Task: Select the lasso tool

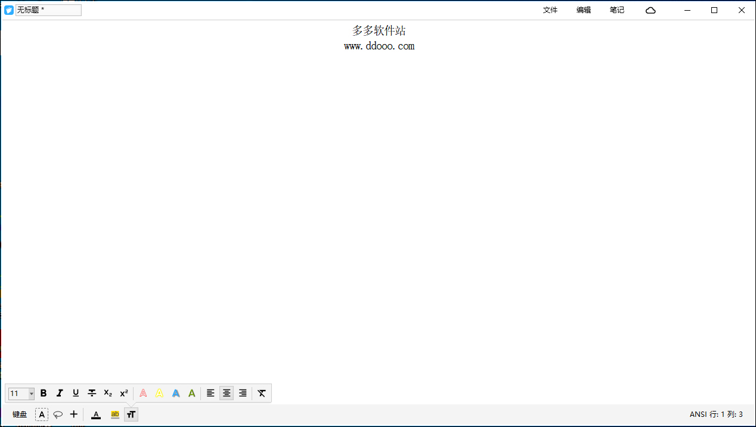Action: 57,414
